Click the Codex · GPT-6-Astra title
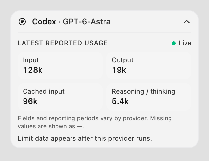 (x=71, y=22)
